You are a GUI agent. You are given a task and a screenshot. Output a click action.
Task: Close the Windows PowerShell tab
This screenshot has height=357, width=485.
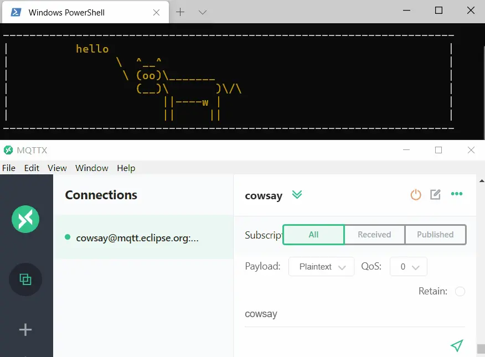157,12
